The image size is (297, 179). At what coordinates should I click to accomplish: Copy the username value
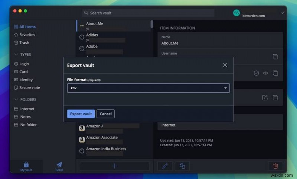tap(275, 57)
